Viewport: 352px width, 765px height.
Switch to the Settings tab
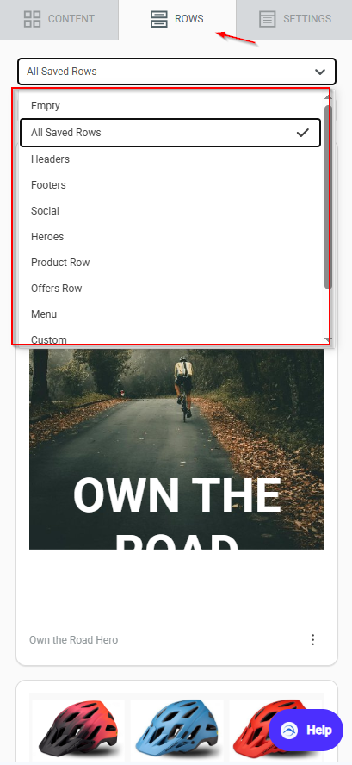tap(294, 19)
